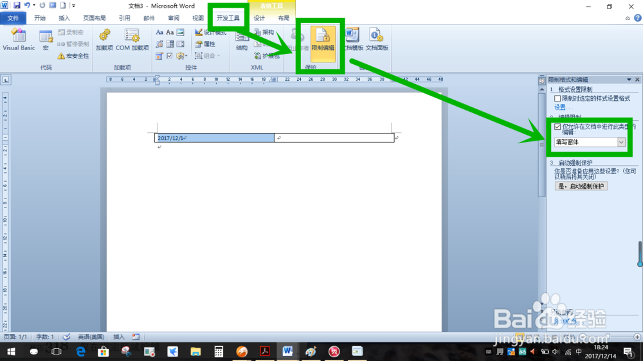Viewport: 643px width, 361px height.
Task: Open Microsoft Edge from taskbar
Action: click(x=80, y=351)
